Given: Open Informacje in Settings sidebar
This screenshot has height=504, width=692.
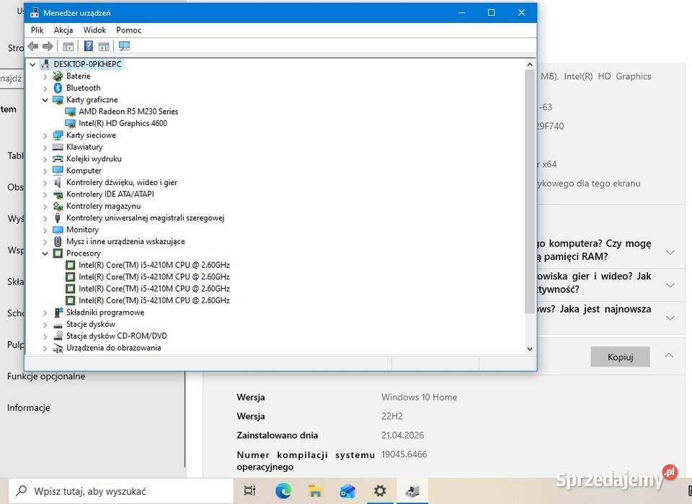Looking at the screenshot, I should (29, 408).
